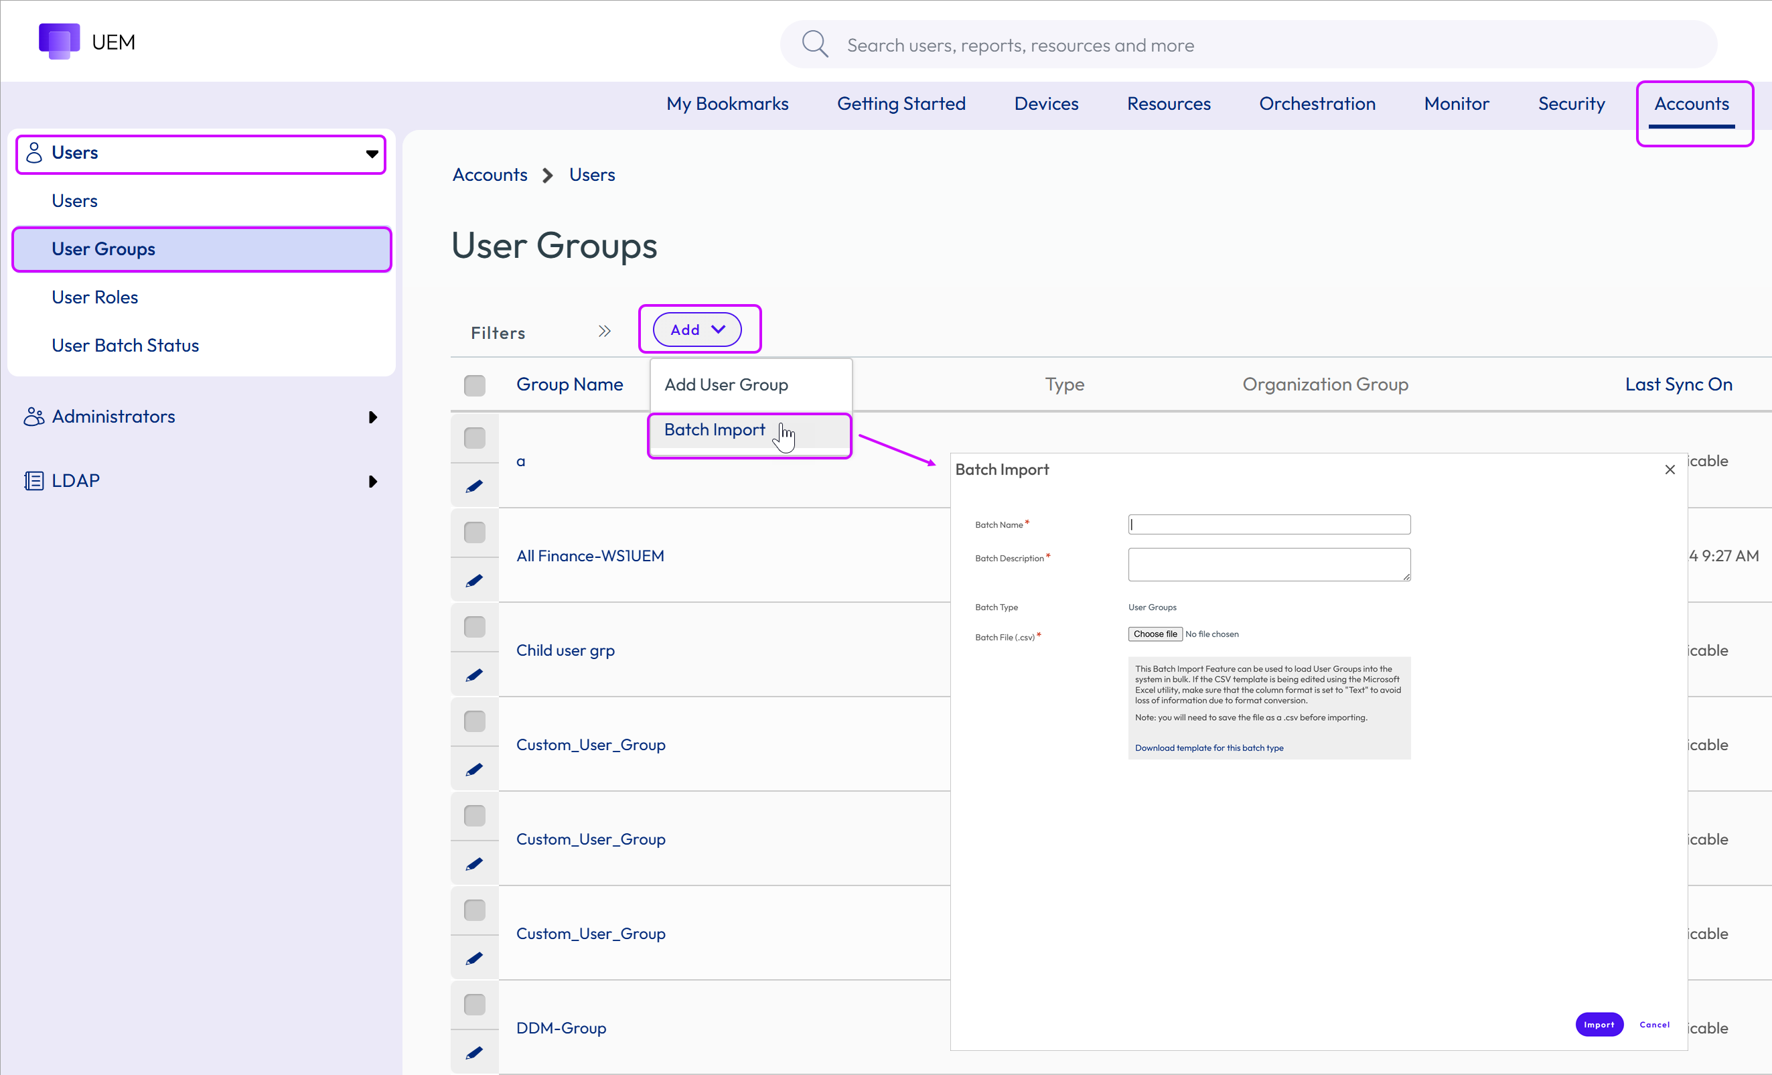Click the UEM logo icon
The width and height of the screenshot is (1772, 1075).
coord(59,42)
